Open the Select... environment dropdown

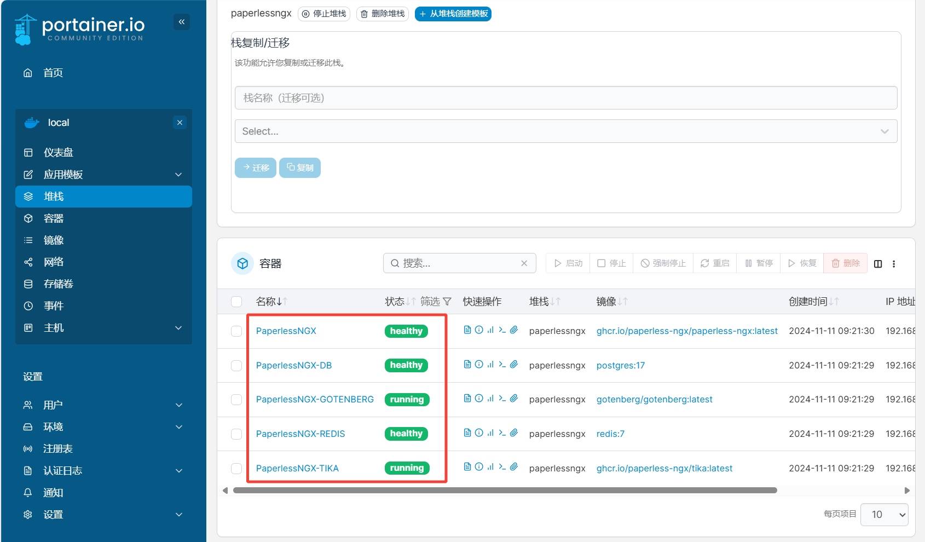click(566, 131)
